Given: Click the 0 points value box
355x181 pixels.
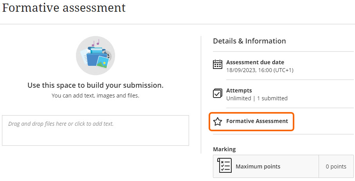Looking at the screenshot, I should pyautogui.click(x=336, y=167).
